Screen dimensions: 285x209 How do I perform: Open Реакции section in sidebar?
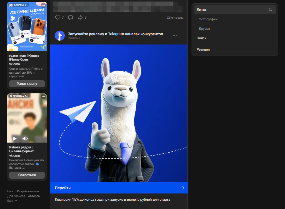[x=203, y=49]
